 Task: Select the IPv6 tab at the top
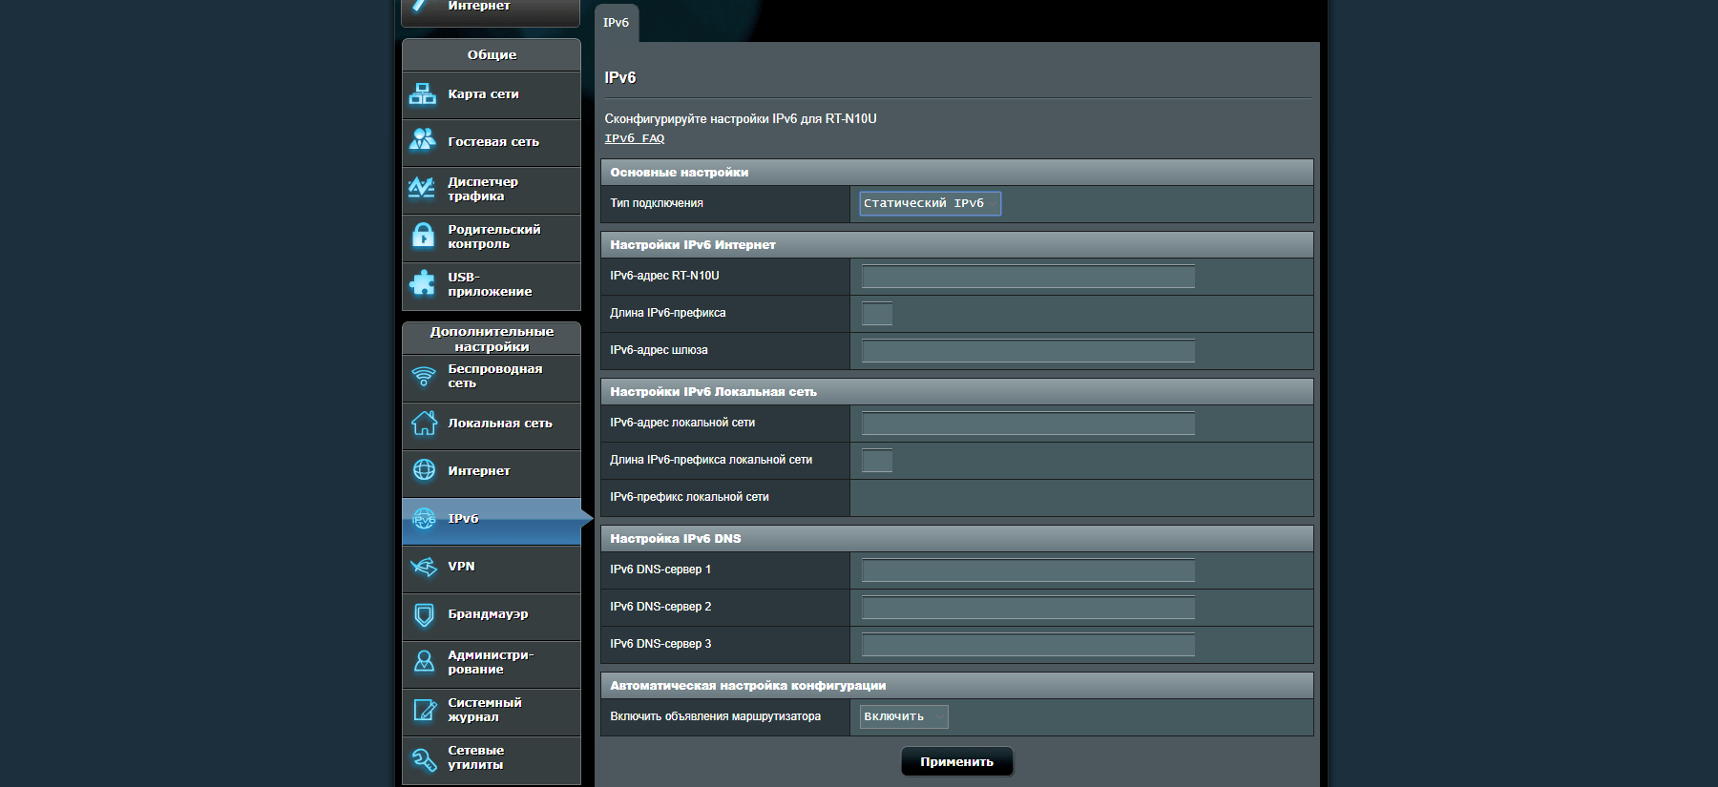(617, 23)
